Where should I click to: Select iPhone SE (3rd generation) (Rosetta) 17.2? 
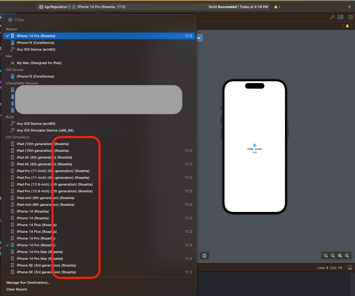coord(99,272)
